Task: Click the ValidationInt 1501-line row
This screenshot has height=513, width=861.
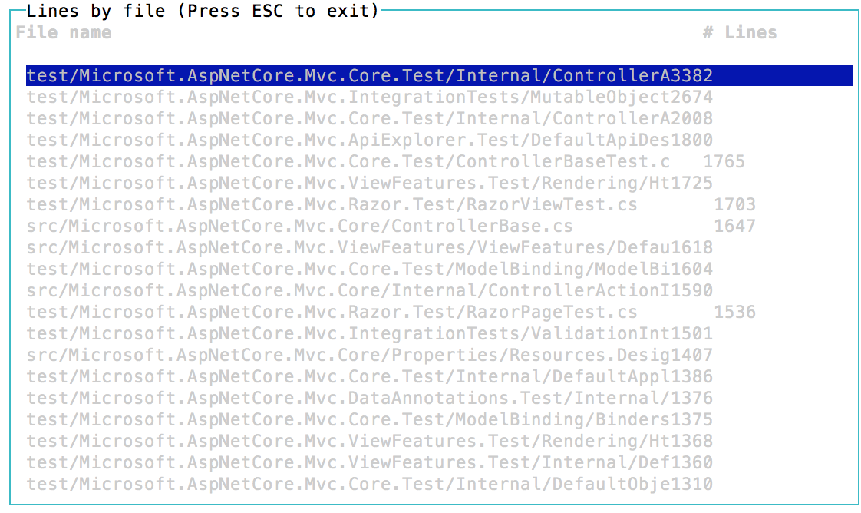Action: point(439,333)
